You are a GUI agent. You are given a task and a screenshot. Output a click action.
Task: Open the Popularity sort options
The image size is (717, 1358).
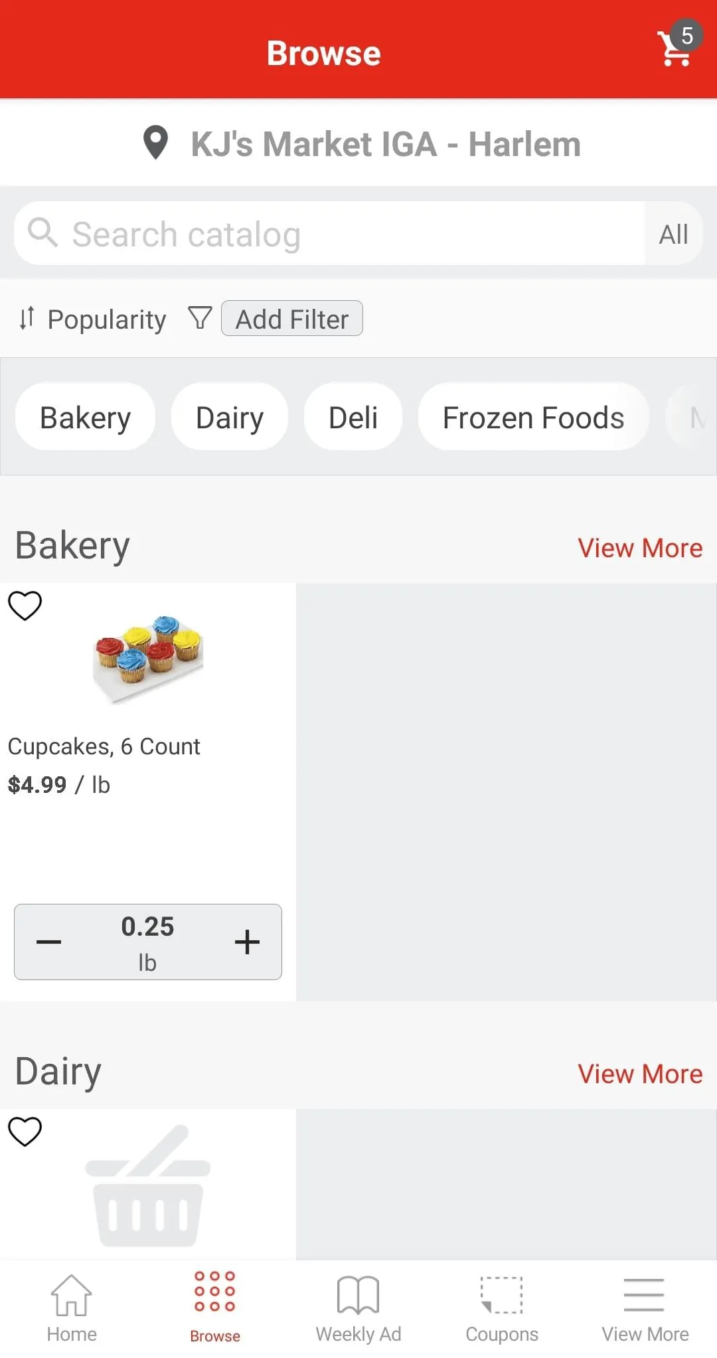pos(93,319)
